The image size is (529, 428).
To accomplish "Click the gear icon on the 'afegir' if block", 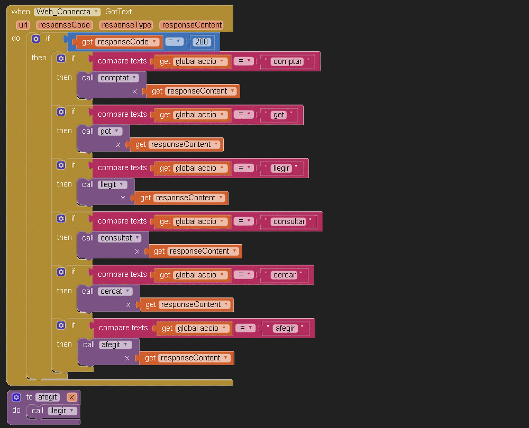I will (61, 325).
